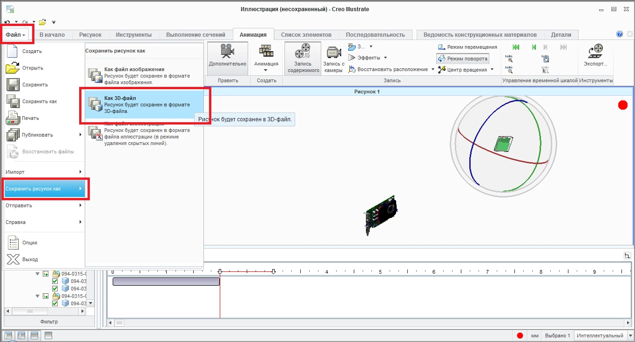Image resolution: width=635 pixels, height=342 pixels.
Task: Click the fourth layout icon in status bar
Action: [48, 335]
